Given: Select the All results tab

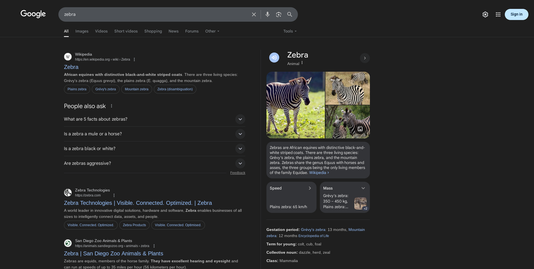Looking at the screenshot, I should [x=66, y=31].
